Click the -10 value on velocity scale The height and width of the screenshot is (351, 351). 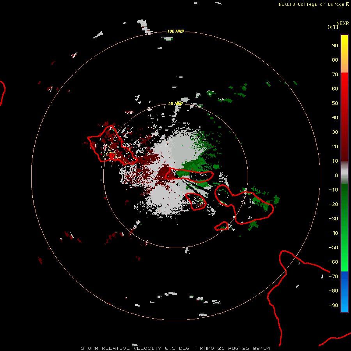(x=333, y=190)
